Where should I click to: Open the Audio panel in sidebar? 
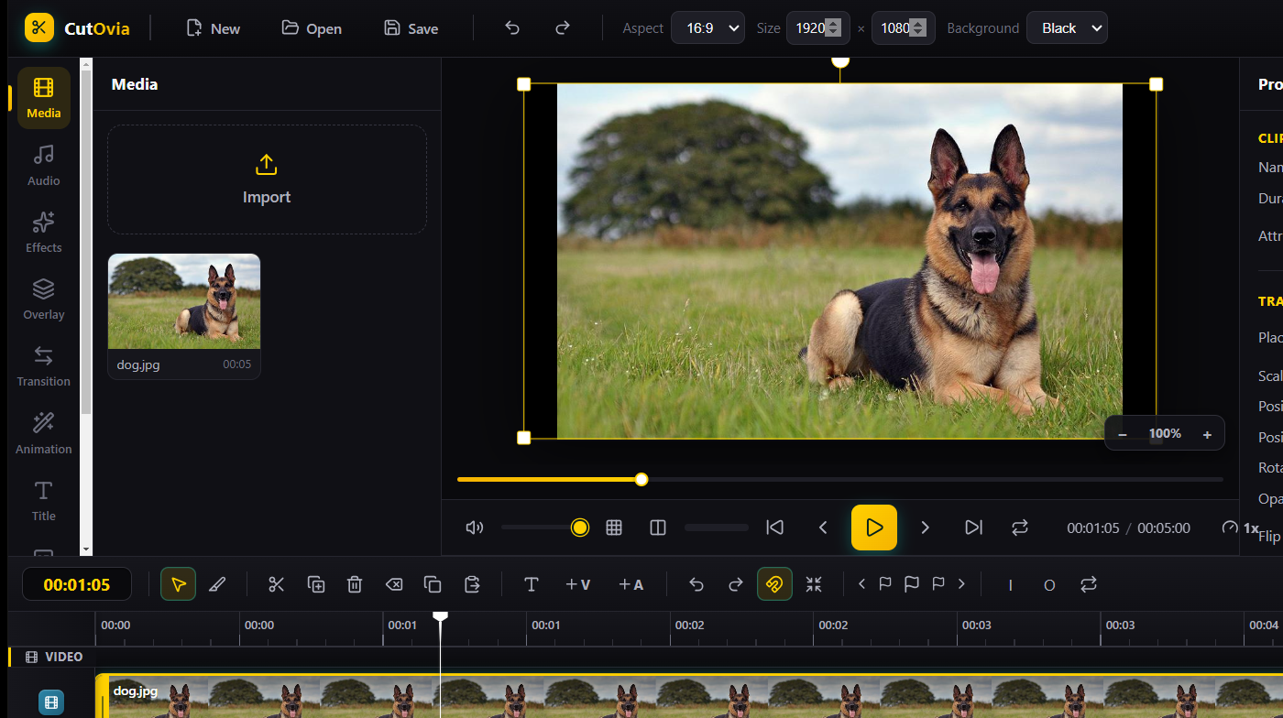point(44,166)
